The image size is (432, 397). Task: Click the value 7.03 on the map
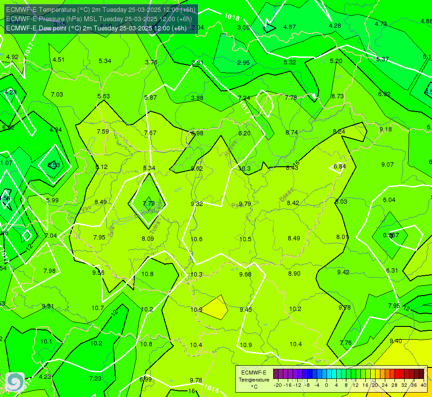click(x=57, y=94)
